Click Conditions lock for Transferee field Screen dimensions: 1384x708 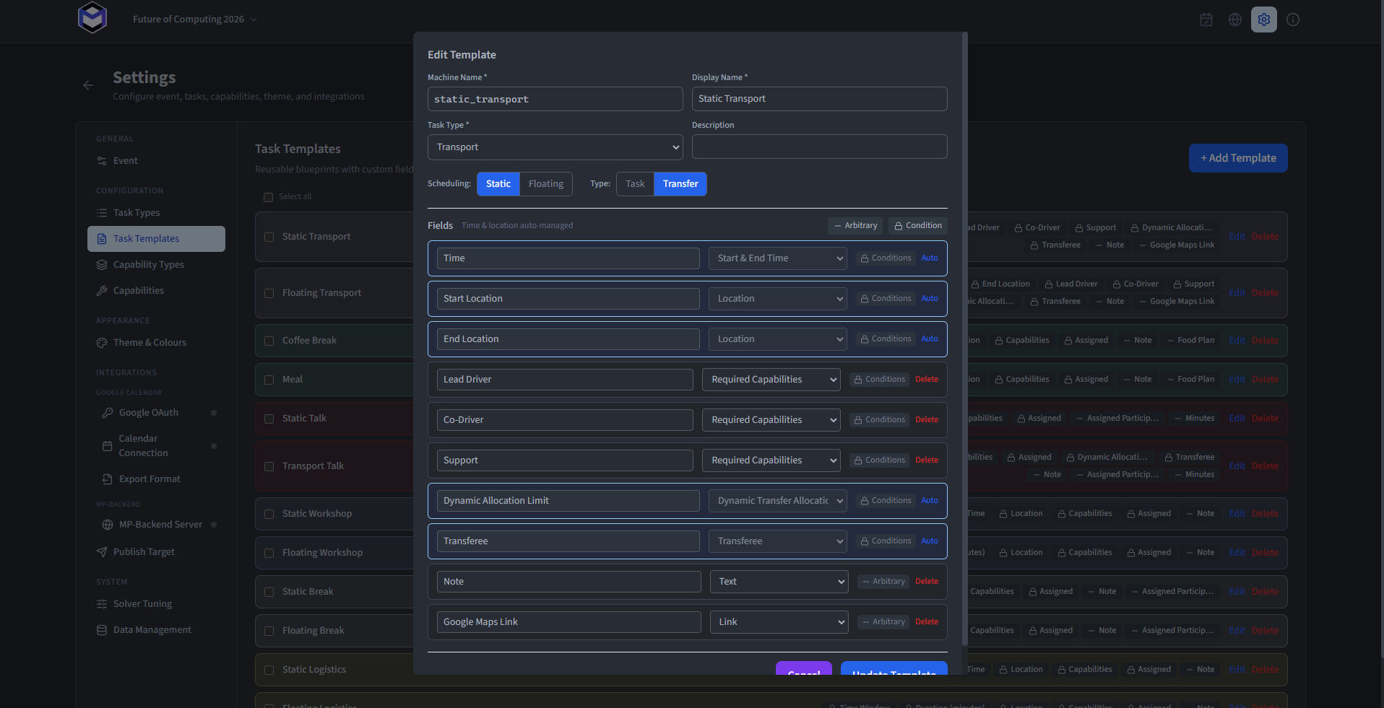886,541
